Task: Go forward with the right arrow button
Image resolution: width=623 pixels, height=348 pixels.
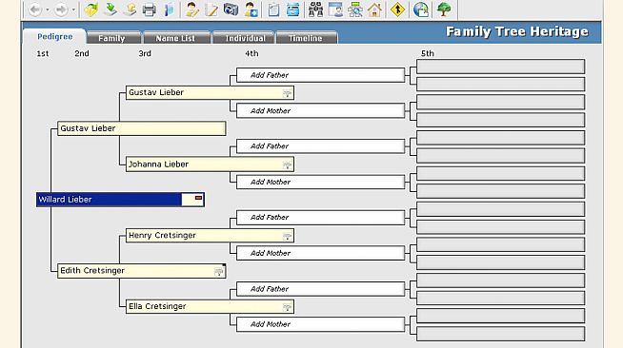Action: pos(61,10)
